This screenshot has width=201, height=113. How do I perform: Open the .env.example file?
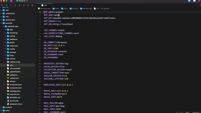pyautogui.click(x=15, y=68)
